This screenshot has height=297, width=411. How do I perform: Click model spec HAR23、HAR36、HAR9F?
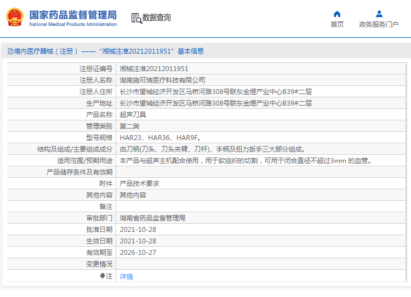pos(161,138)
